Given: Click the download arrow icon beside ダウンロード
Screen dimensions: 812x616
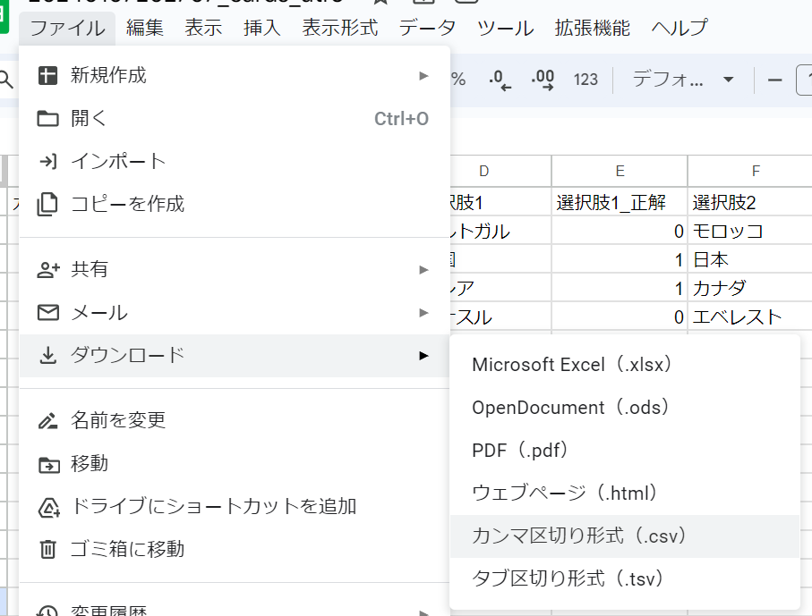Looking at the screenshot, I should tap(47, 355).
